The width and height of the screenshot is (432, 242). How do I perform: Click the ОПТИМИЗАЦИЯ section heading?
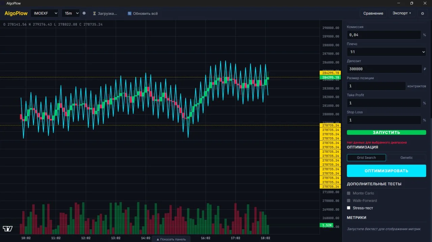coord(362,147)
